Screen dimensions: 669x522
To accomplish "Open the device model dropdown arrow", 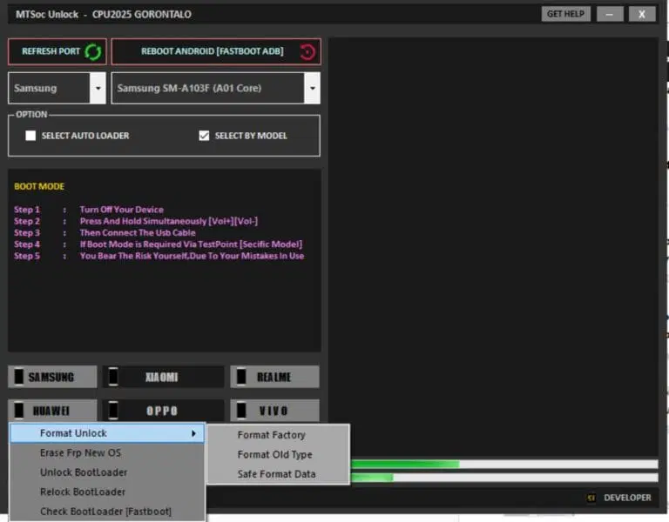I will (x=313, y=88).
